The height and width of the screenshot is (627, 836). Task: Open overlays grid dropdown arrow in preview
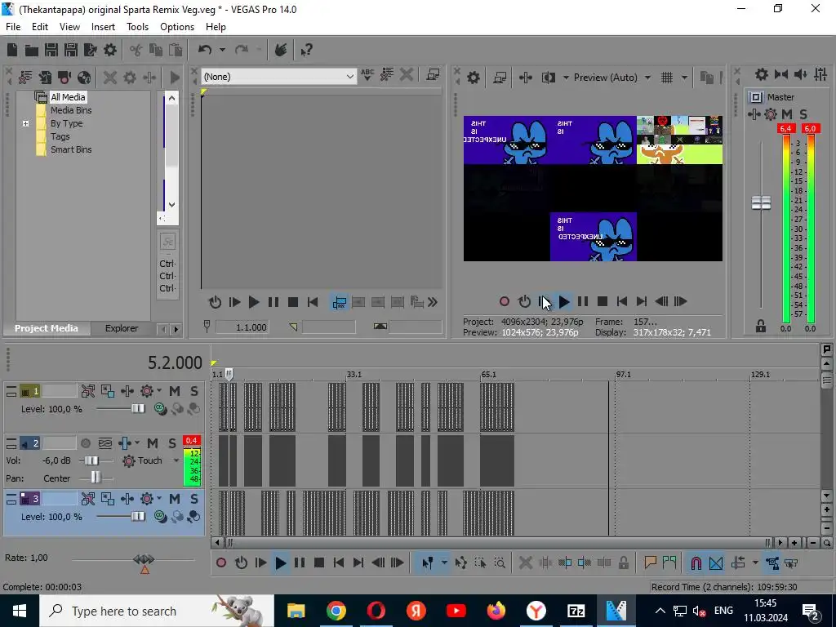click(685, 78)
